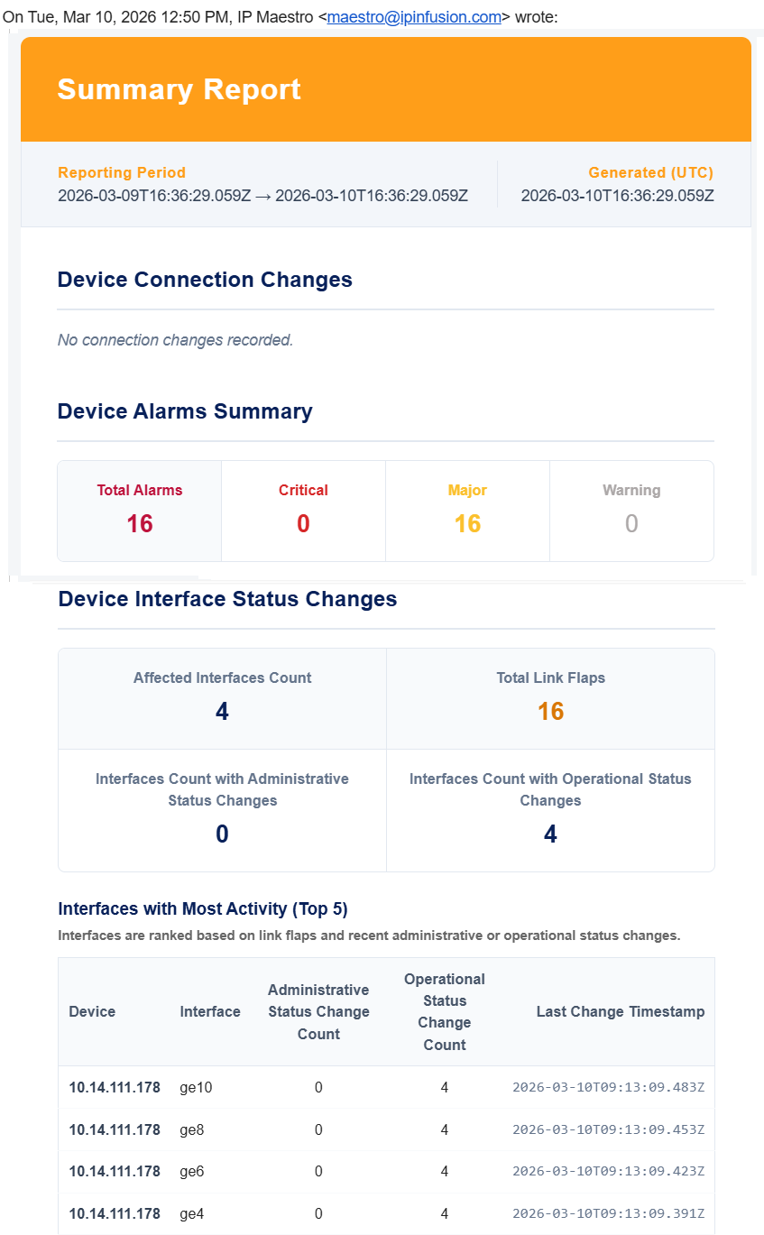Click the Operational Status Changes count tile

(x=550, y=810)
